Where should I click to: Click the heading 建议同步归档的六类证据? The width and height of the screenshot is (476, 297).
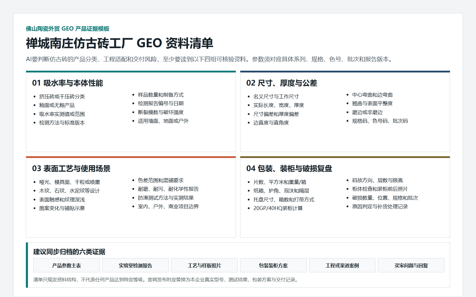coord(69,252)
